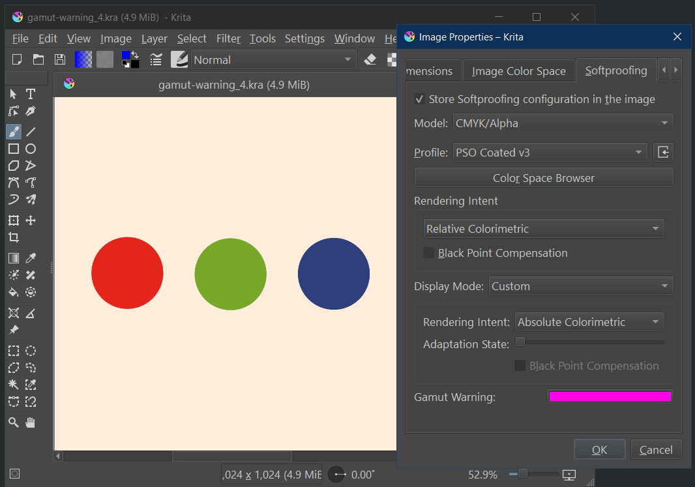Uncheck Store Softproofing configuration in the image
Image resolution: width=695 pixels, height=487 pixels.
(421, 99)
